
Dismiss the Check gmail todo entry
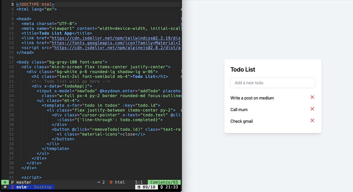[312, 121]
